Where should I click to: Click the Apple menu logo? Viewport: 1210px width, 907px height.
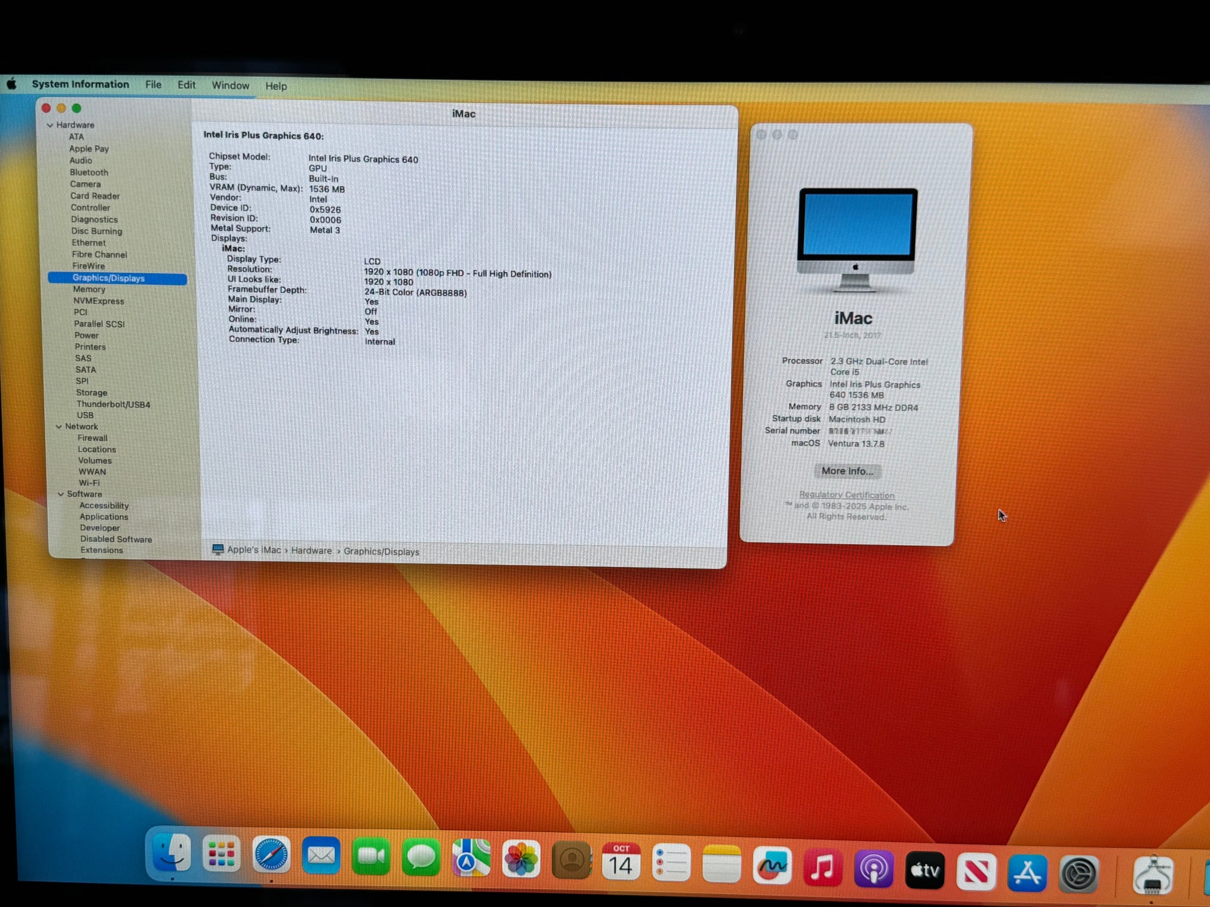click(12, 84)
